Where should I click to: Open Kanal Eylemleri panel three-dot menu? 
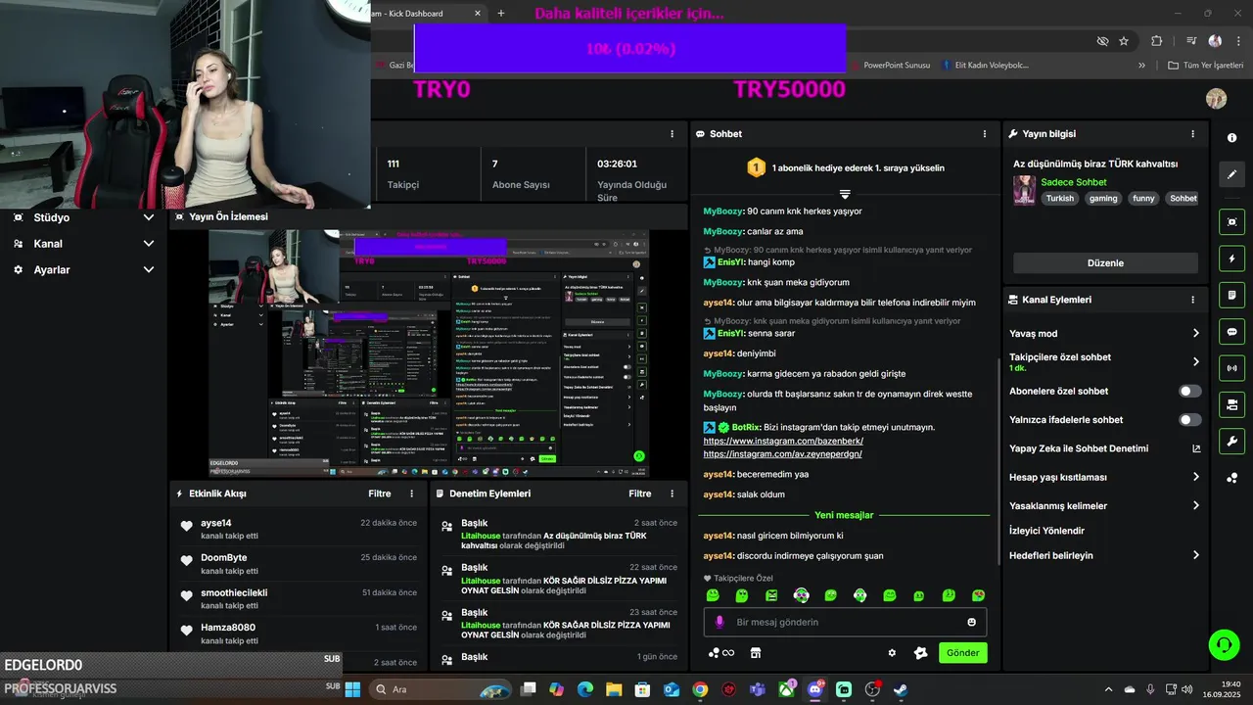tap(1192, 300)
